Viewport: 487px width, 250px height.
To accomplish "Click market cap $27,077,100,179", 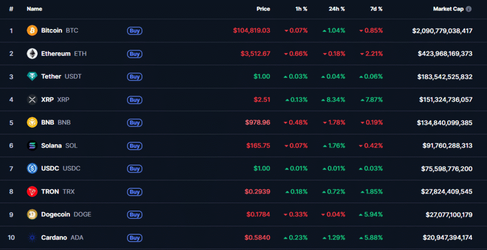I will tap(449, 214).
